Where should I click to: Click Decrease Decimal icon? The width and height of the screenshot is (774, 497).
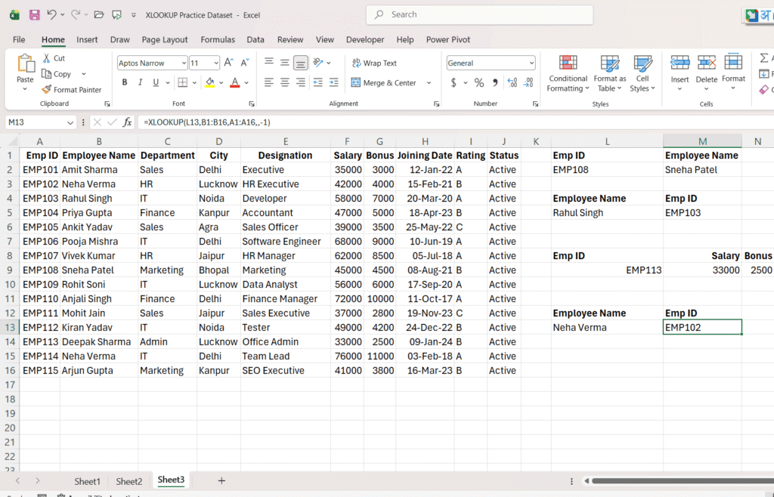528,83
